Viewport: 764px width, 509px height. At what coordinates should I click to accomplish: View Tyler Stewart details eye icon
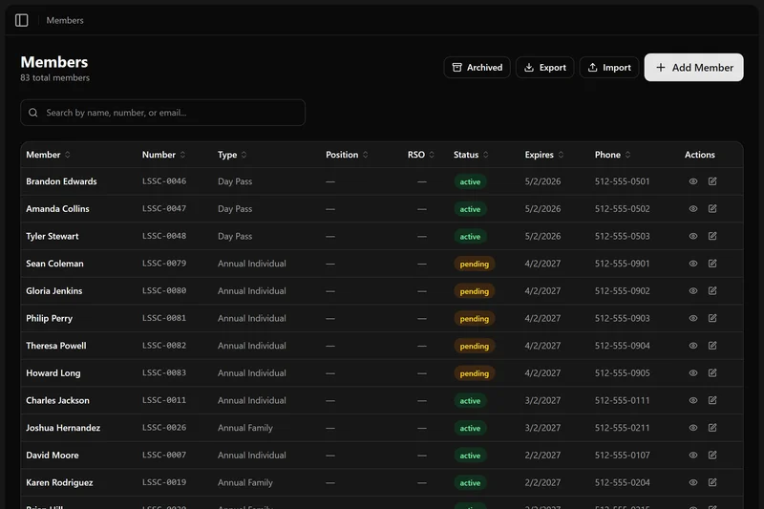pos(693,236)
